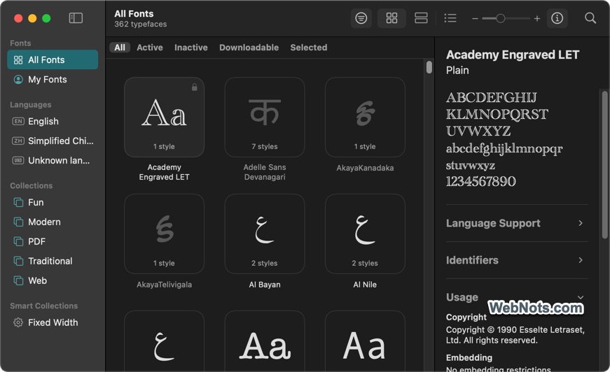Select All Fonts in sidebar
This screenshot has width=610, height=372.
coord(53,60)
